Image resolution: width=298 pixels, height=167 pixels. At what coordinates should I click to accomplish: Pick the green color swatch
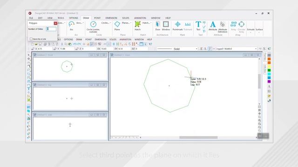tap(269, 70)
